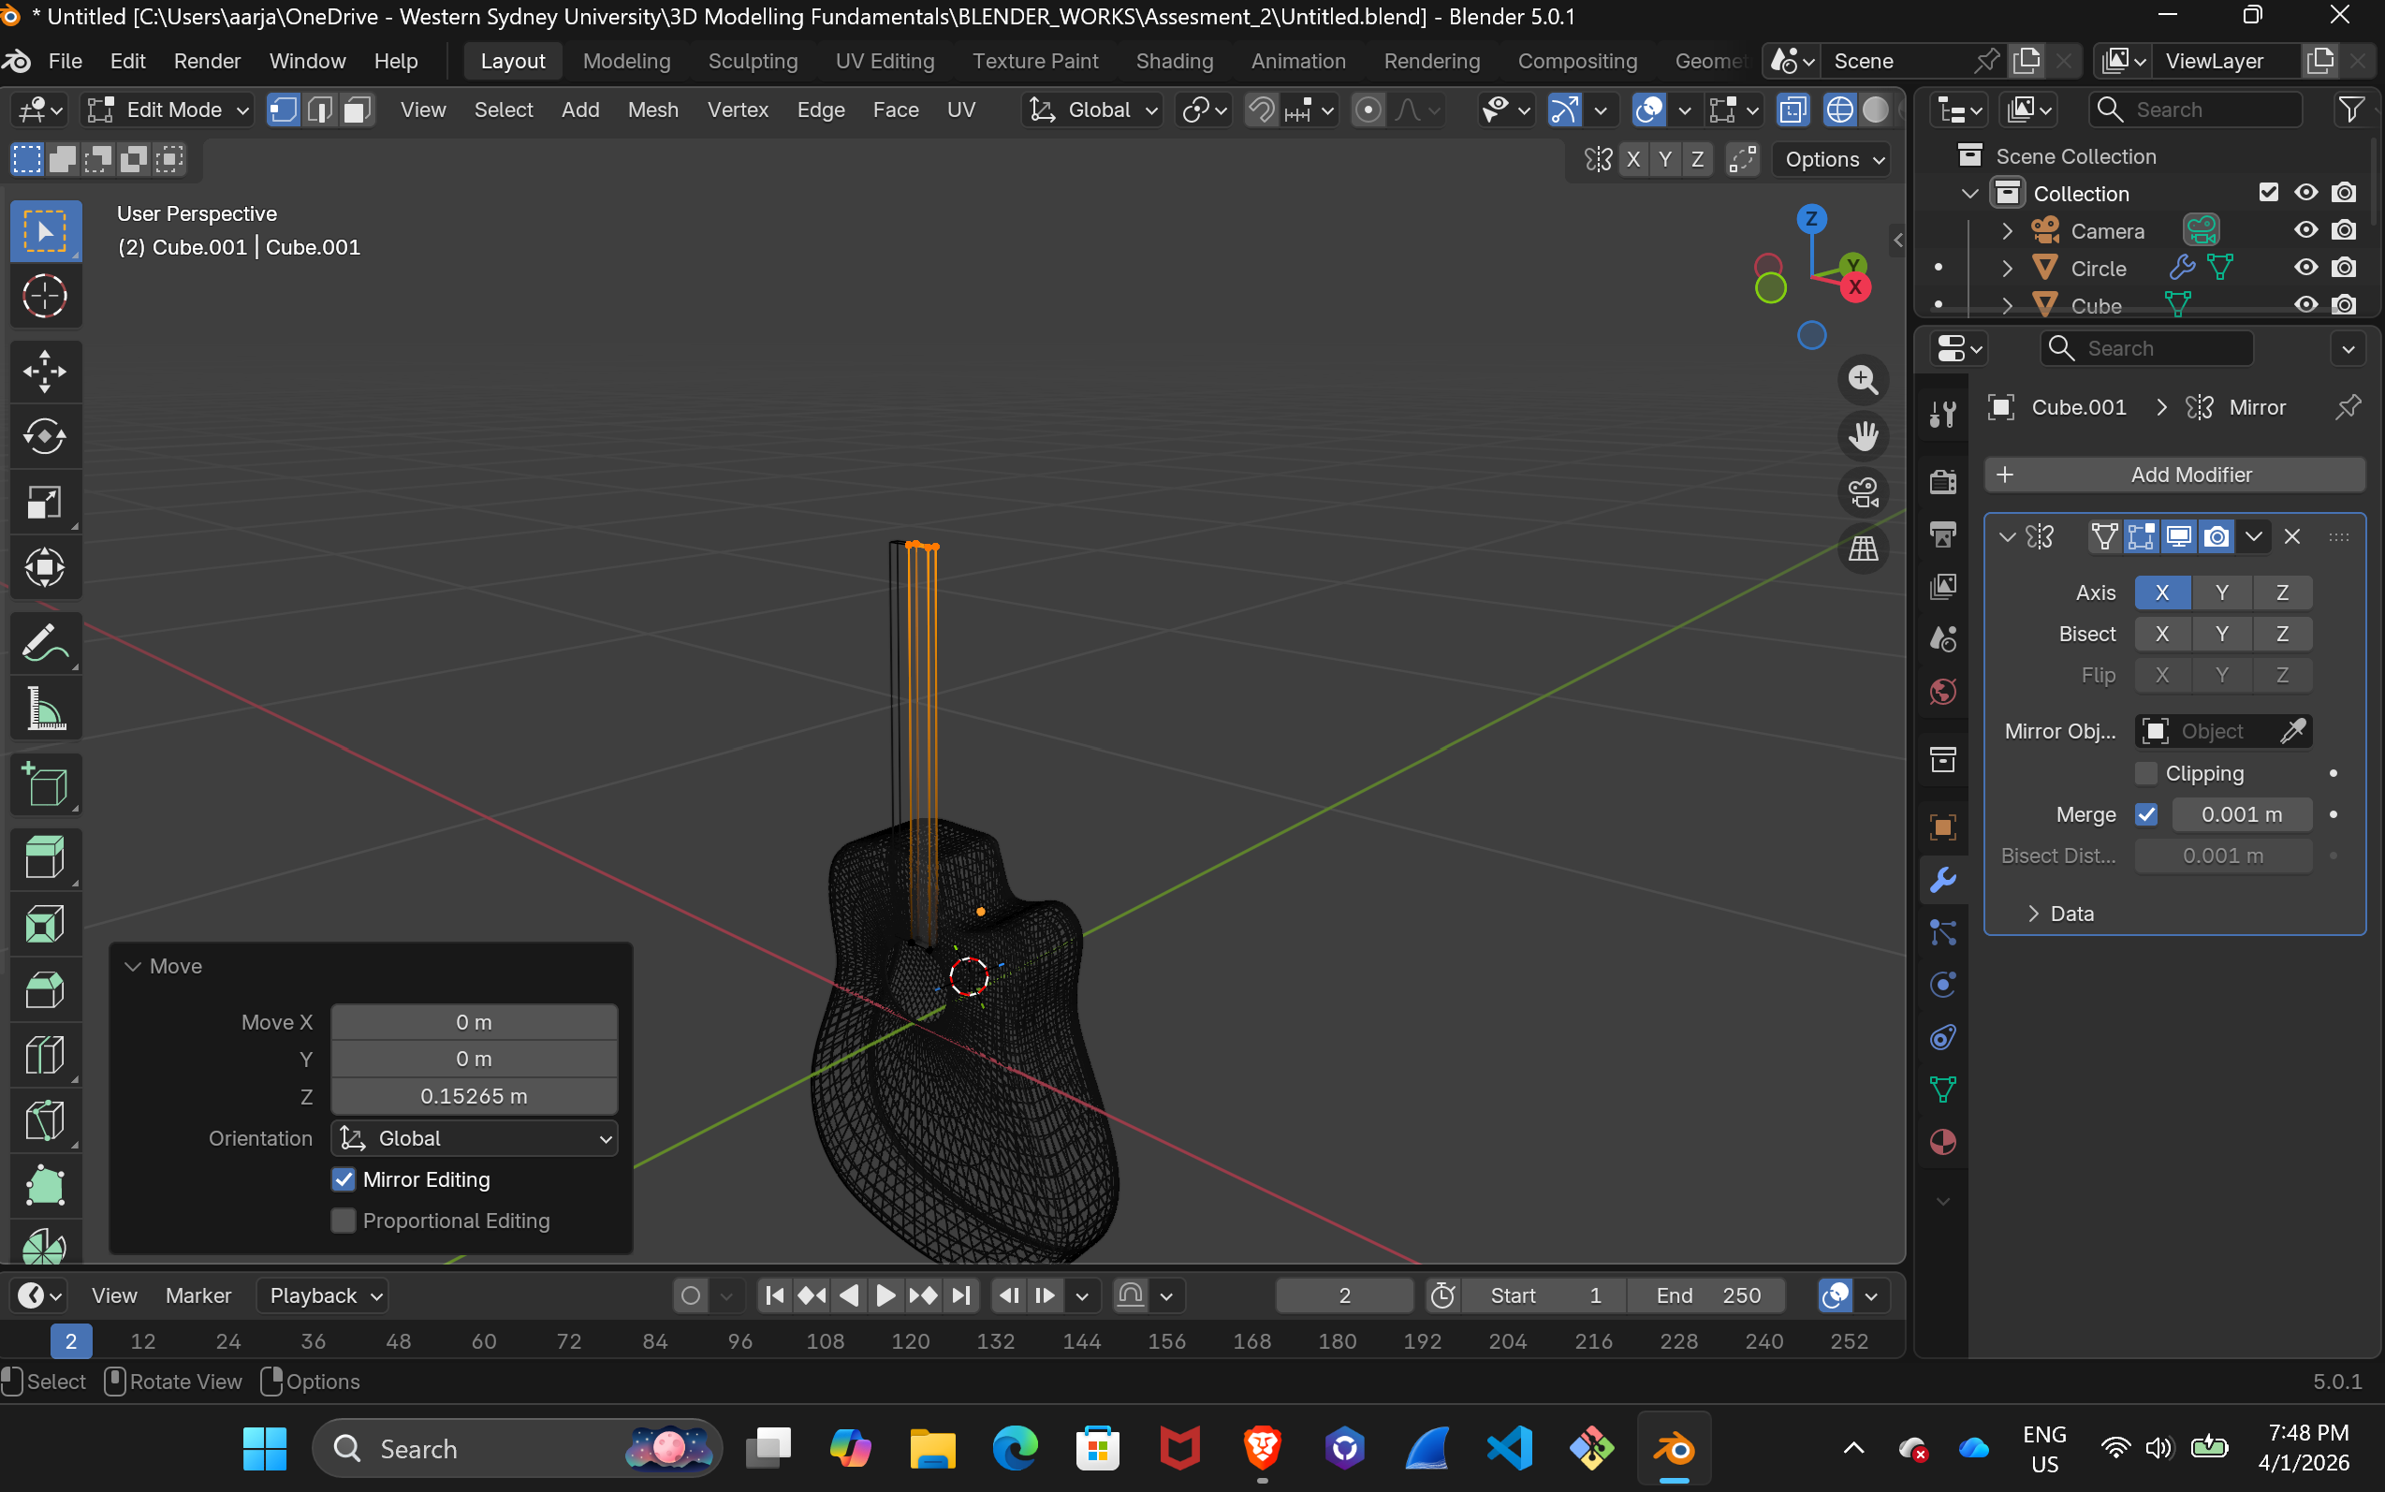2385x1492 pixels.
Task: Choose the Extrude Region tool
Action: (x=44, y=858)
